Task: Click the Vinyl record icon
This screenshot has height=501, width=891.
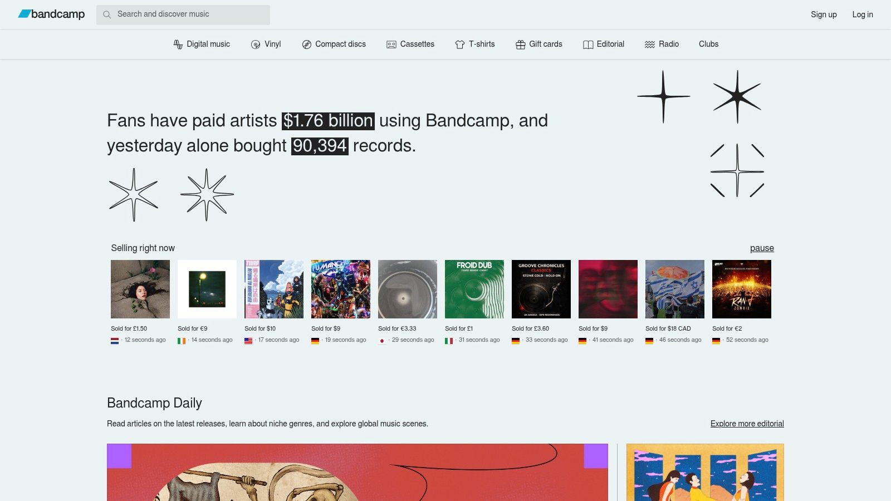Action: (x=256, y=45)
